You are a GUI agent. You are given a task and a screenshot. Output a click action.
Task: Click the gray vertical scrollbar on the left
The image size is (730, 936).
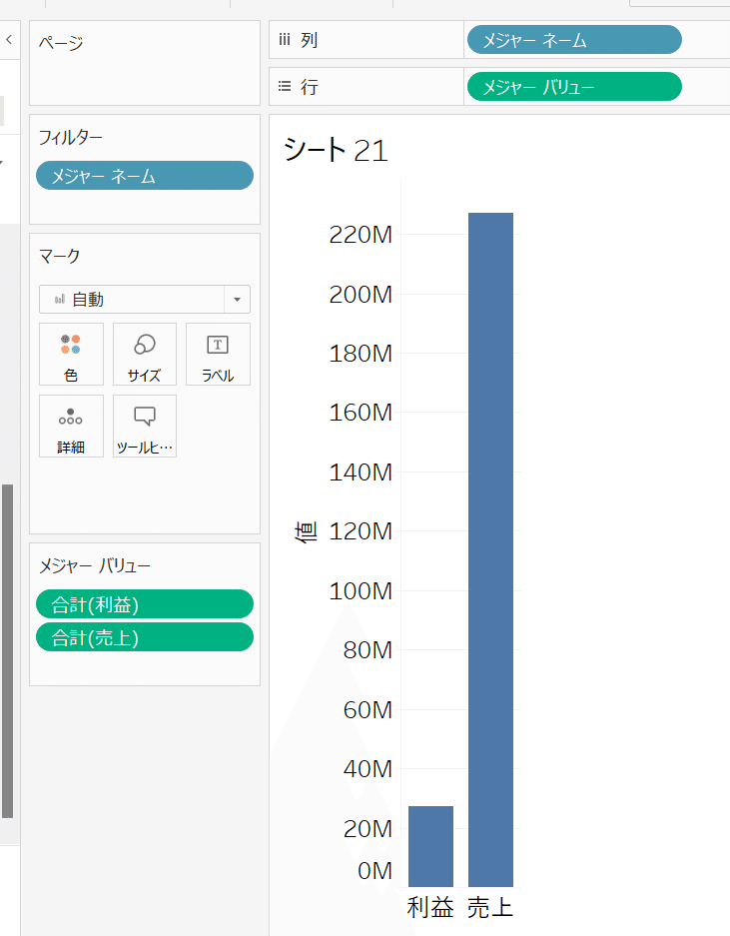pos(8,649)
